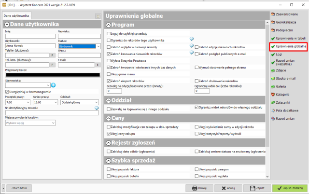Click the Nazwisko input field
The image size is (309, 194).
click(x=79, y=36)
